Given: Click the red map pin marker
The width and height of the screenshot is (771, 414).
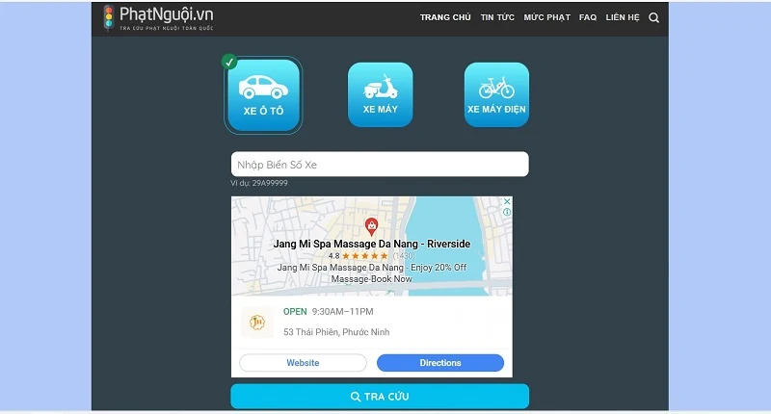Looking at the screenshot, I should click(372, 226).
